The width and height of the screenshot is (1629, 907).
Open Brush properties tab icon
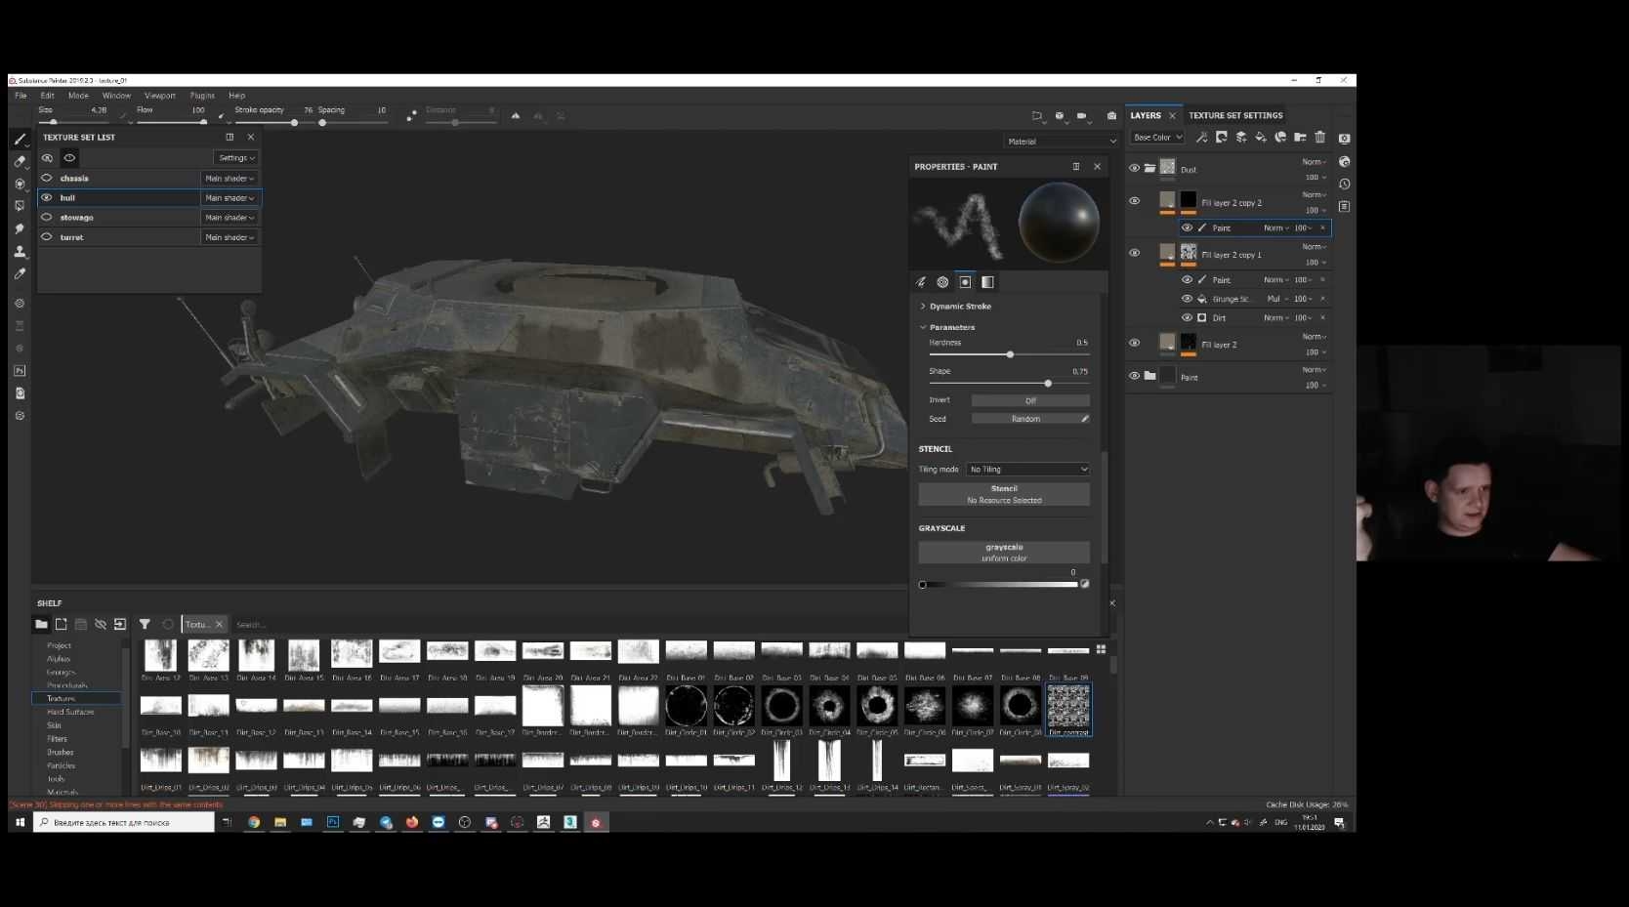click(x=921, y=282)
